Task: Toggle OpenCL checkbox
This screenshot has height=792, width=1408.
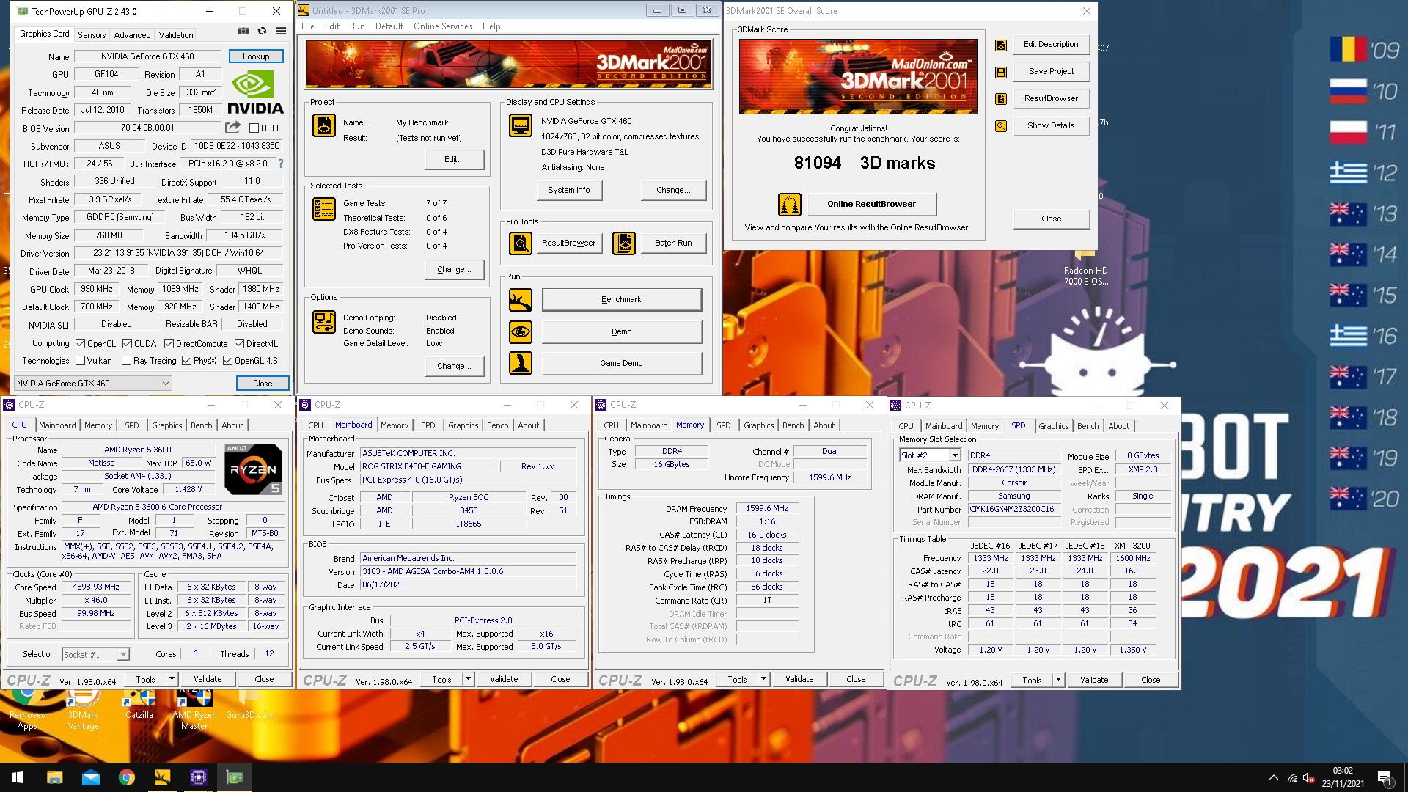Action: [81, 343]
